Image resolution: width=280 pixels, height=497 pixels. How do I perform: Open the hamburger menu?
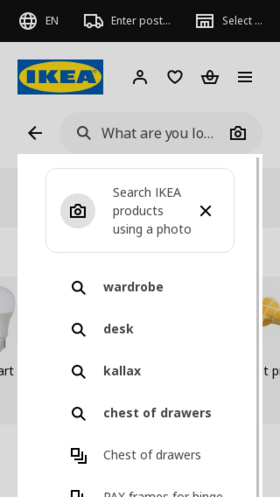(x=245, y=77)
